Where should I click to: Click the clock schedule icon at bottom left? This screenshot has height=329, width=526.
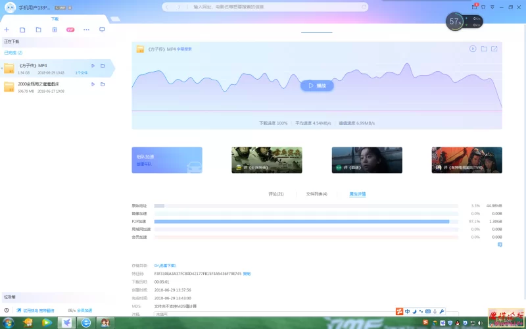(7, 311)
